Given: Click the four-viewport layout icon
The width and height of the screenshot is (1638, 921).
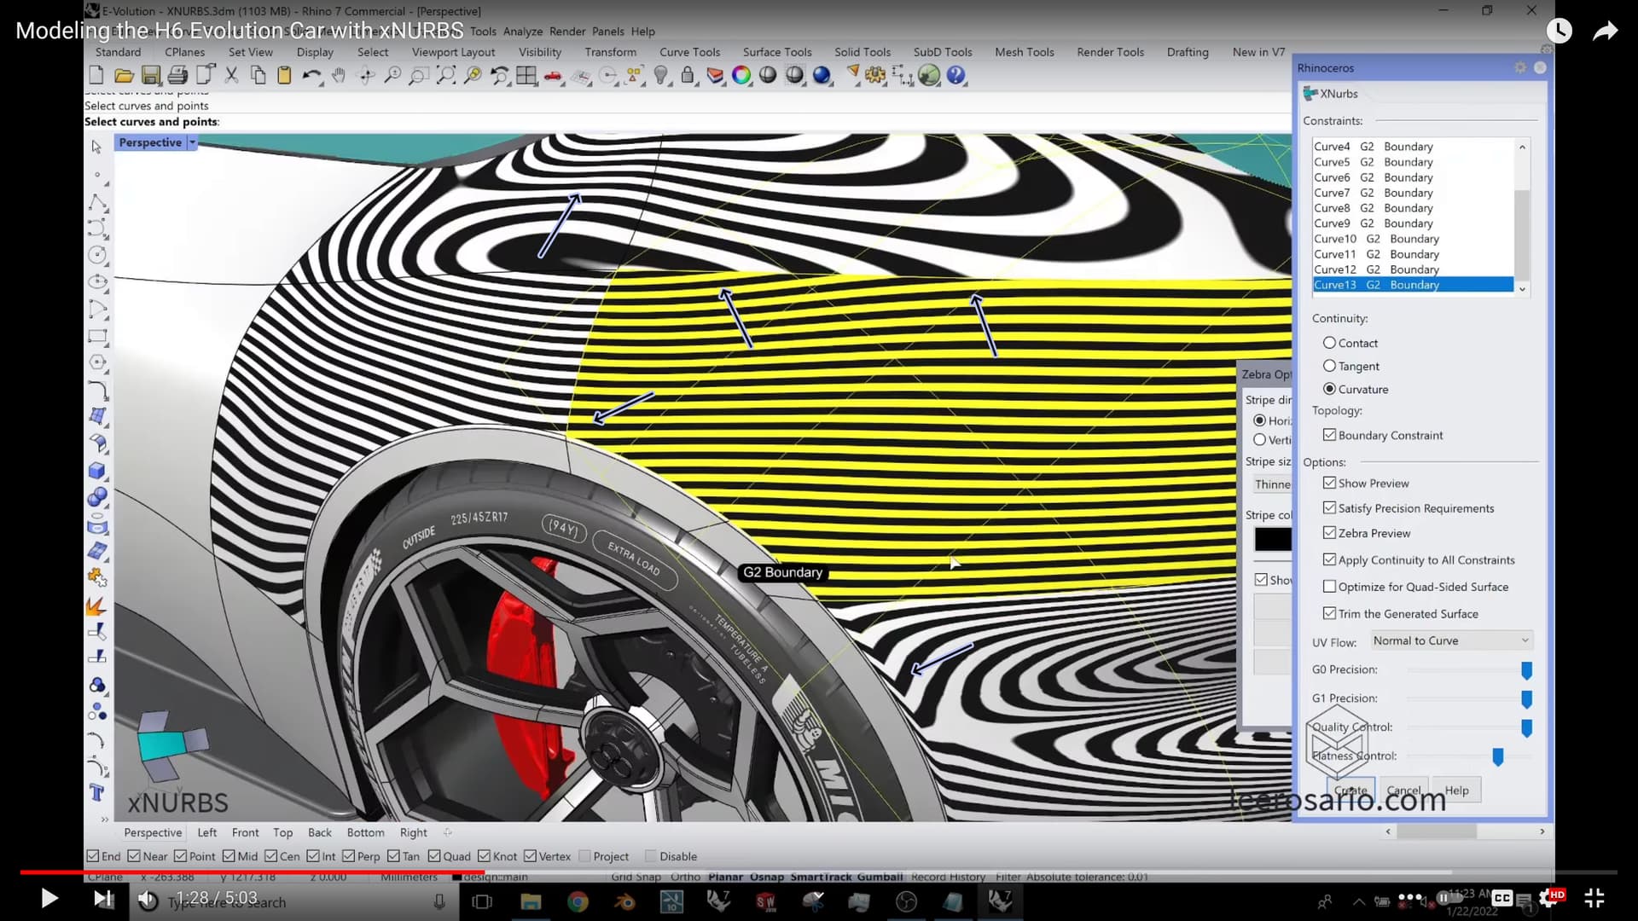Looking at the screenshot, I should tap(526, 76).
